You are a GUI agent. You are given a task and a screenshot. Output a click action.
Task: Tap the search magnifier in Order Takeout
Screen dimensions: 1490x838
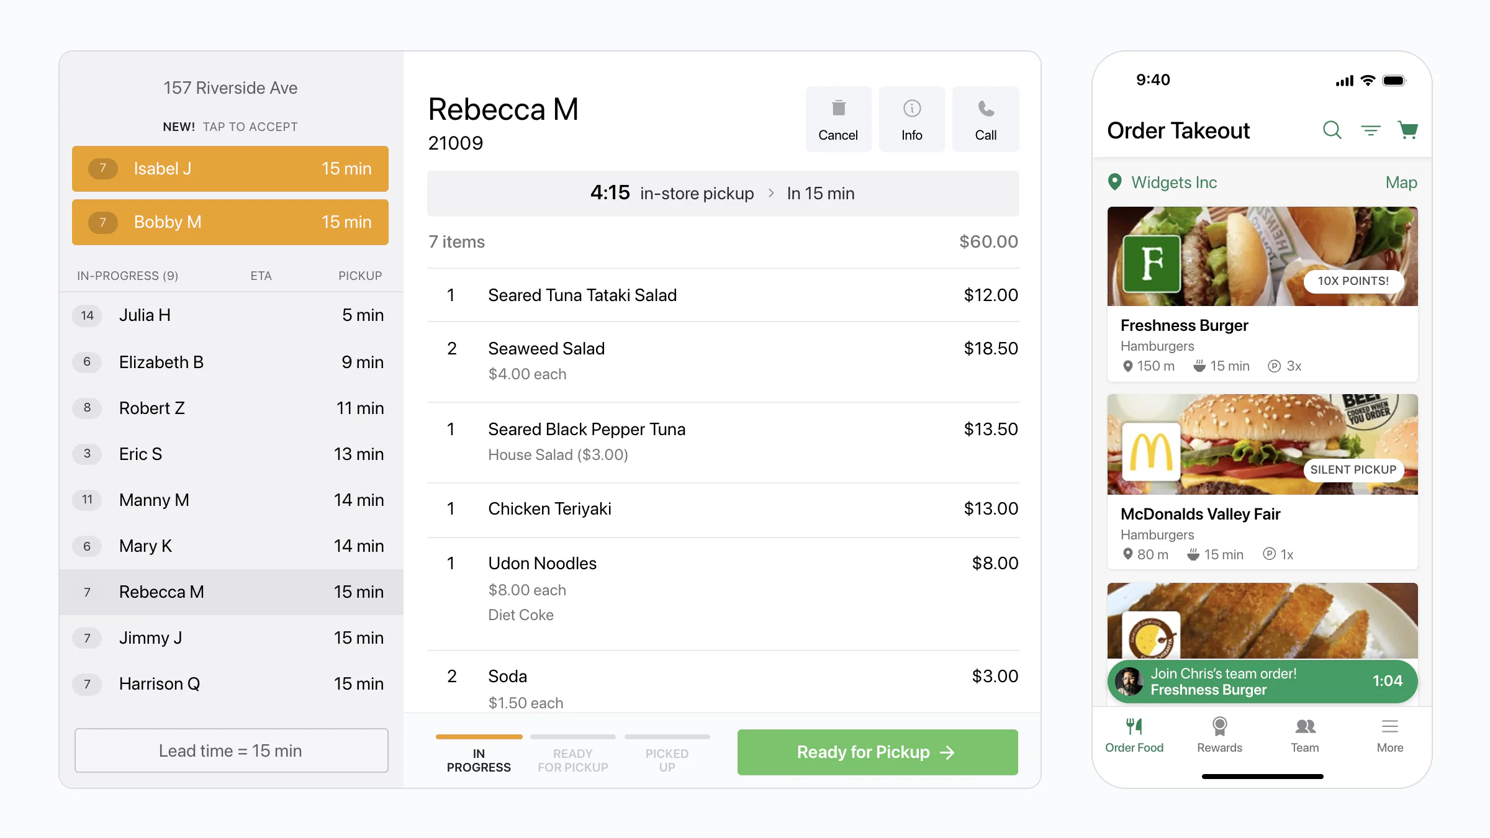coord(1332,130)
